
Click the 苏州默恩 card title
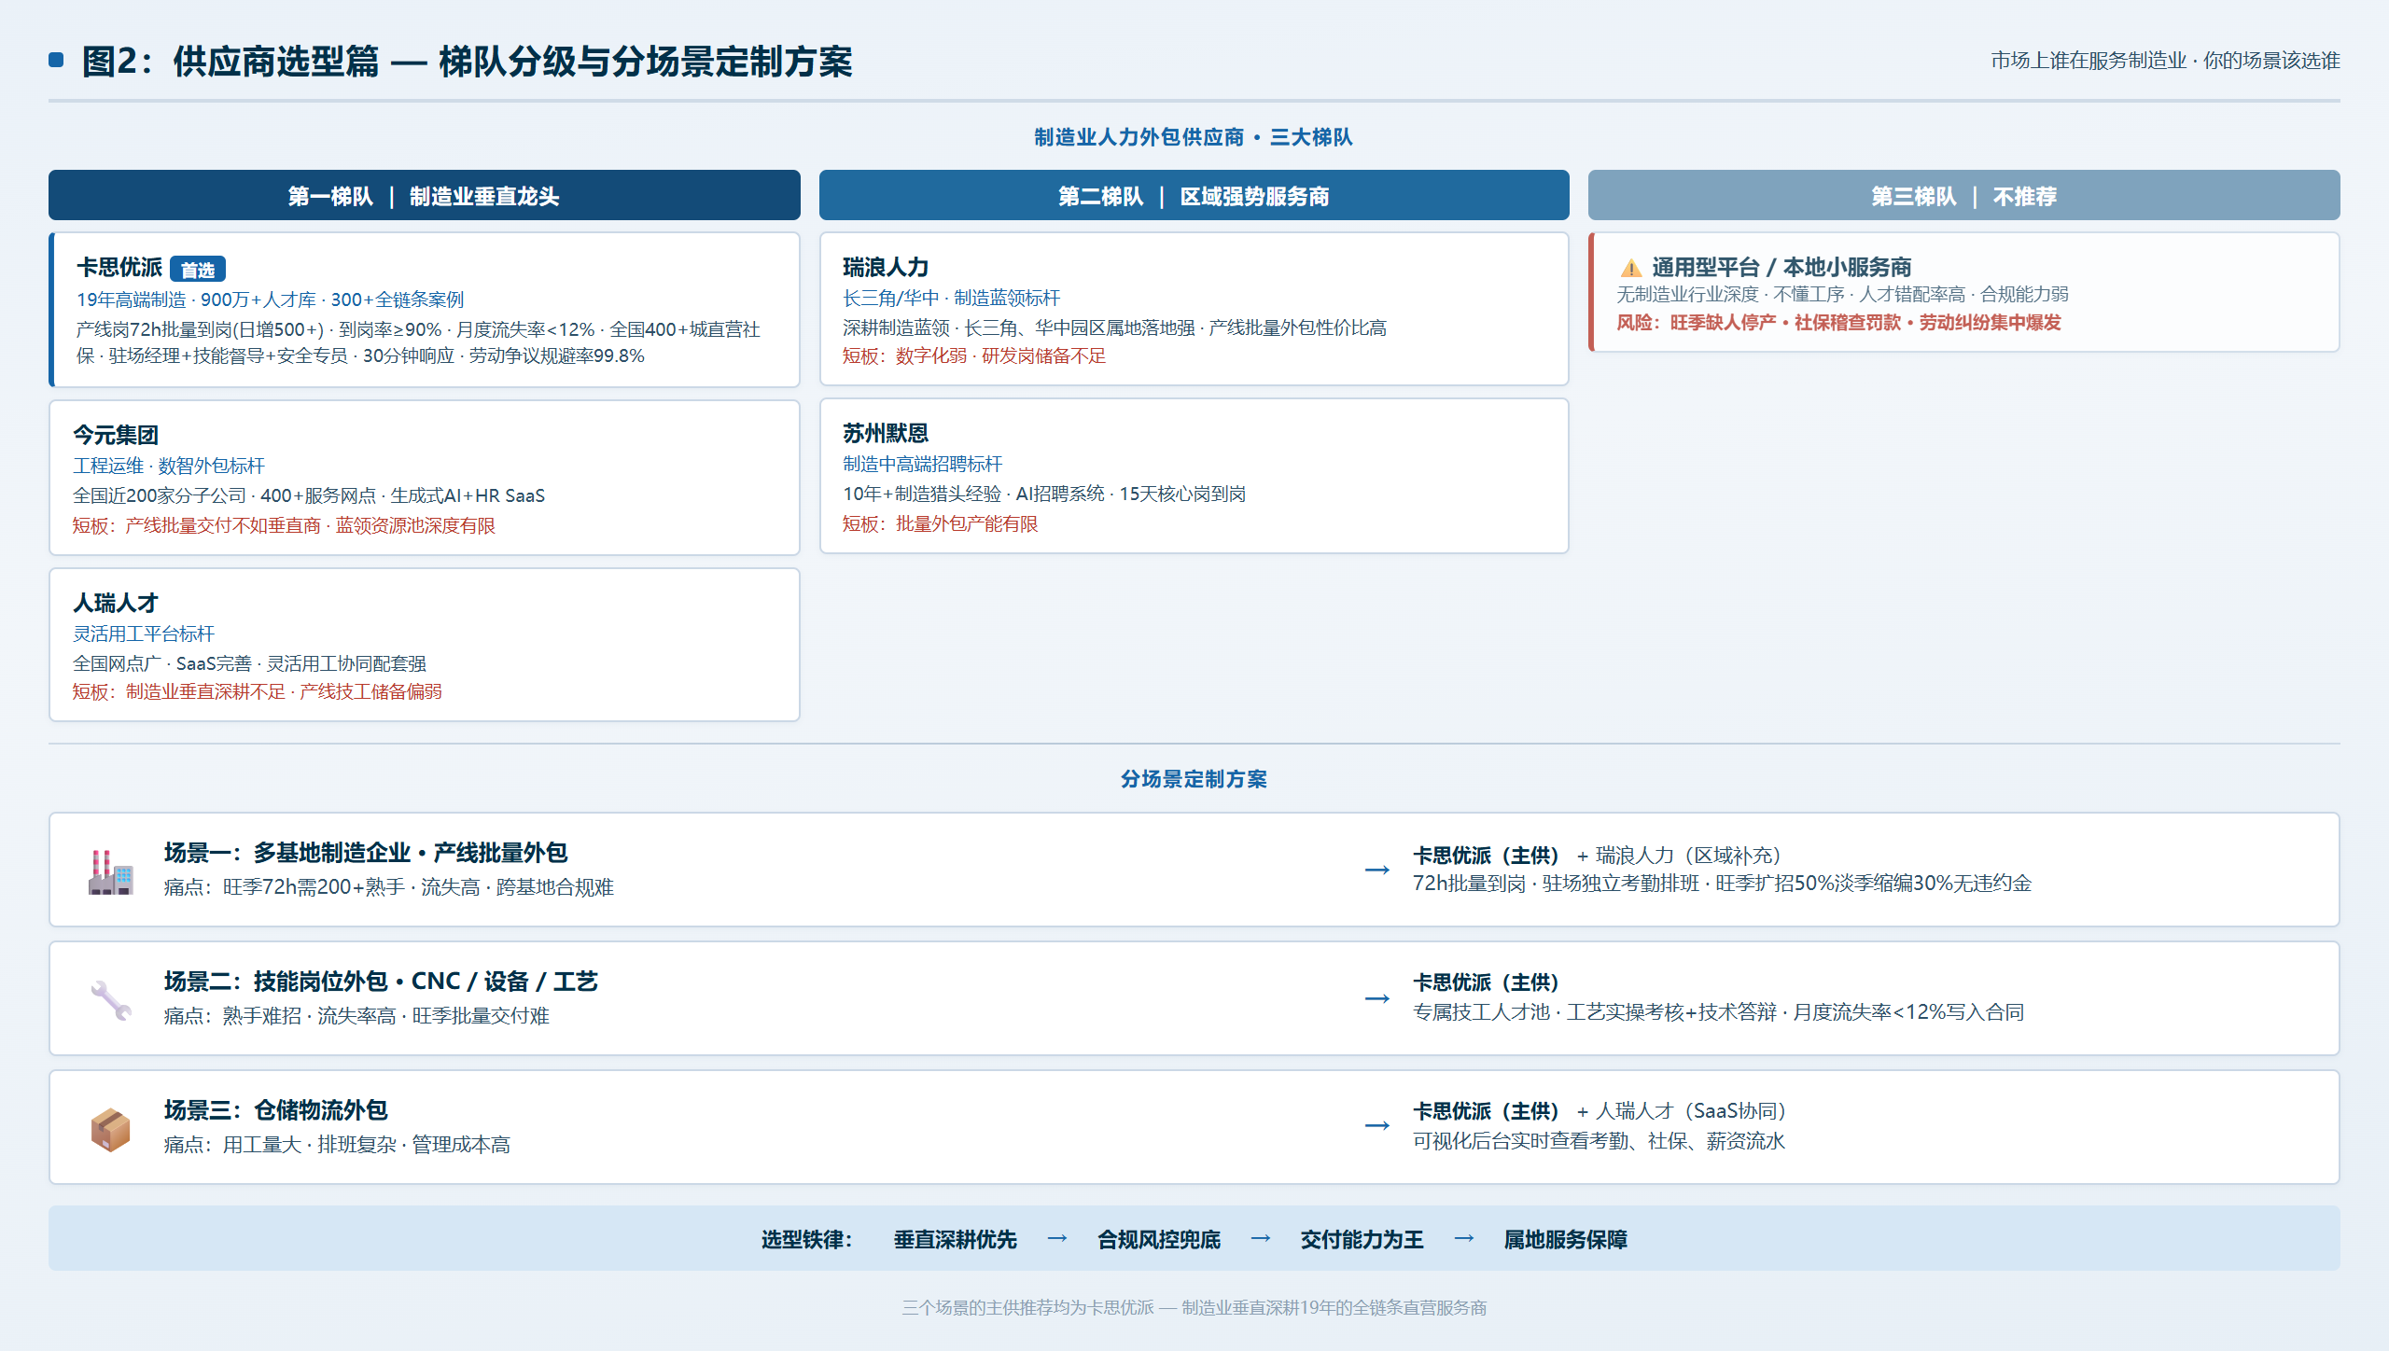point(886,434)
